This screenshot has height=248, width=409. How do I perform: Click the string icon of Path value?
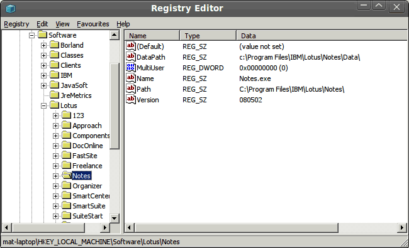[131, 89]
